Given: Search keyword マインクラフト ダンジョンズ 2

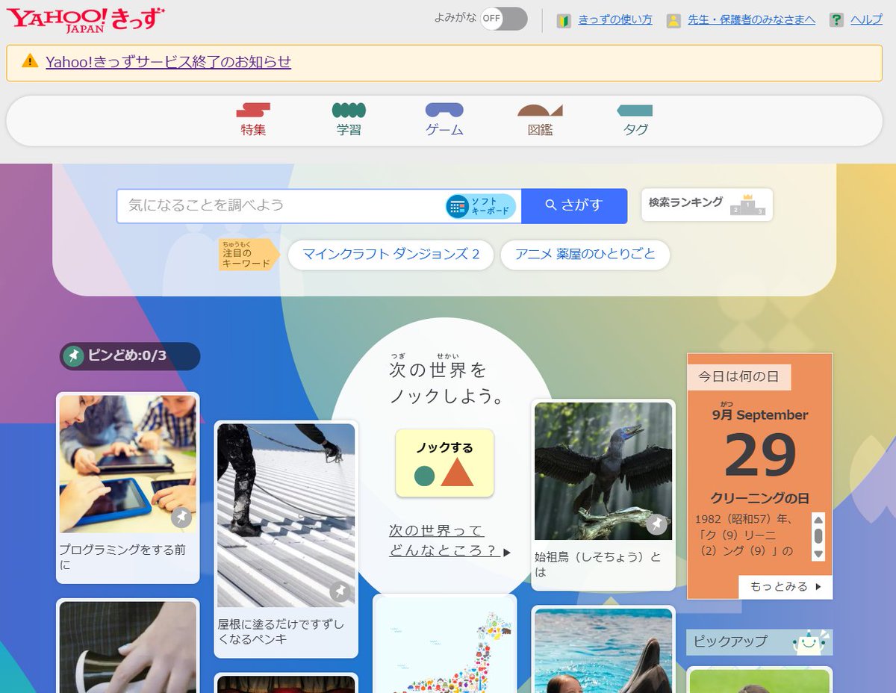Looking at the screenshot, I should [x=391, y=255].
